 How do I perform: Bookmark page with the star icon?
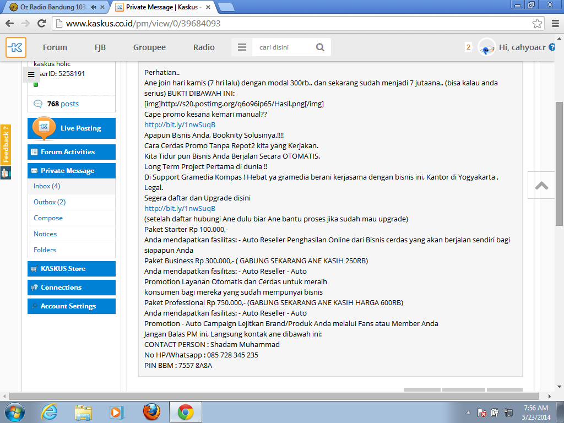[537, 23]
